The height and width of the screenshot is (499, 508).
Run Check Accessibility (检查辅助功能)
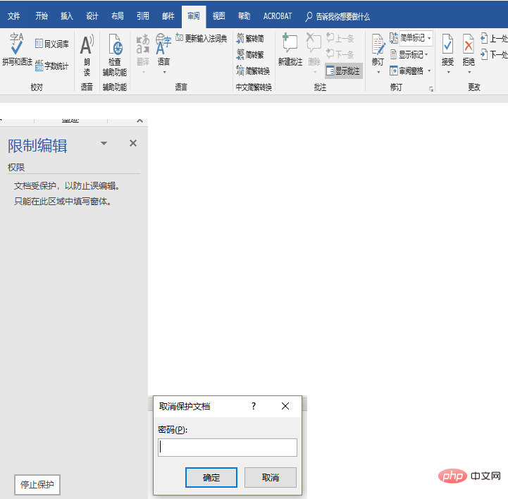click(x=114, y=54)
